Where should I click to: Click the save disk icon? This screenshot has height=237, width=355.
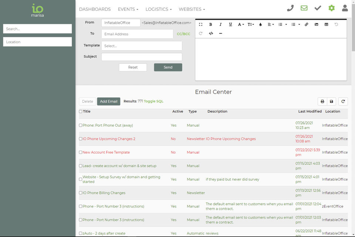(x=331, y=102)
